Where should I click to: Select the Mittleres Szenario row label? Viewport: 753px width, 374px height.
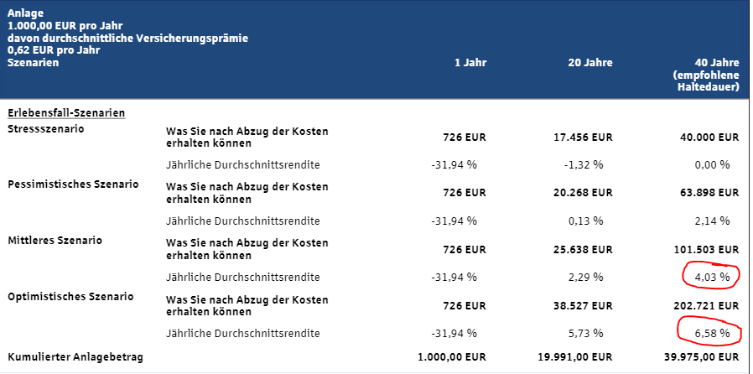tap(55, 241)
